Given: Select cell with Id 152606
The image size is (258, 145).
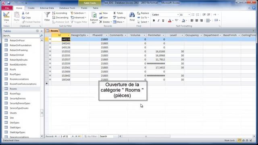Looking at the screenshot, I should click(61, 72).
